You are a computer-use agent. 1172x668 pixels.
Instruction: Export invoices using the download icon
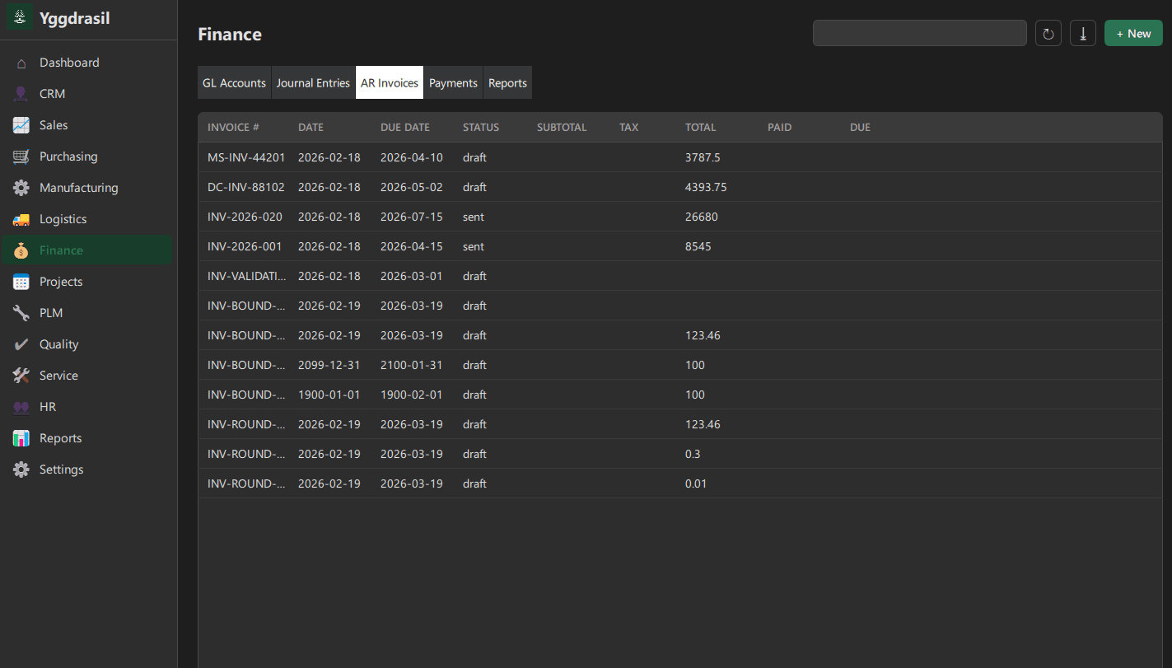[x=1082, y=33]
